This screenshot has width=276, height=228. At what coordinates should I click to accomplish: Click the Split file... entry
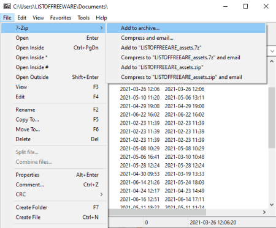pos(53,152)
